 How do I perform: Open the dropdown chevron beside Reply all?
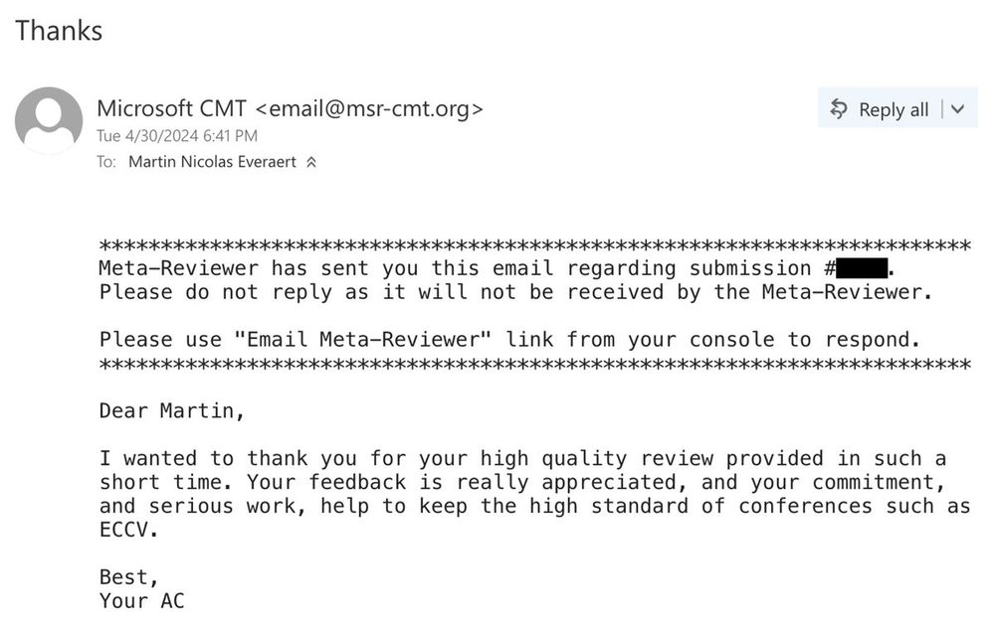(x=958, y=109)
